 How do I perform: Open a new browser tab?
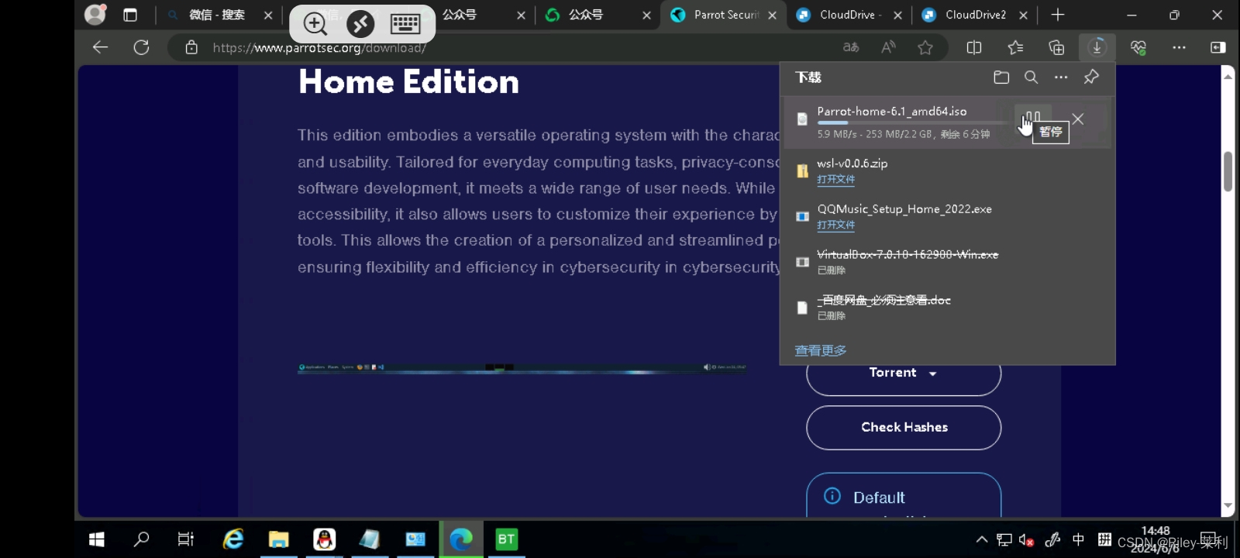click(1058, 15)
